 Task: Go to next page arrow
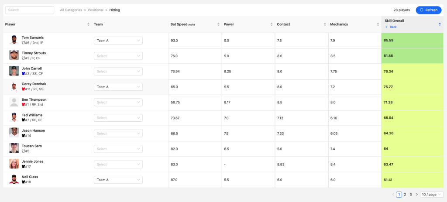point(417,195)
